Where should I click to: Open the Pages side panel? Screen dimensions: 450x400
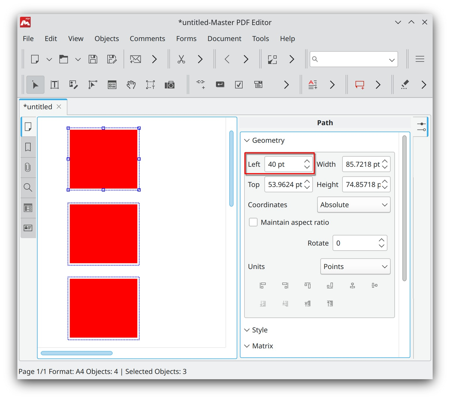point(28,127)
